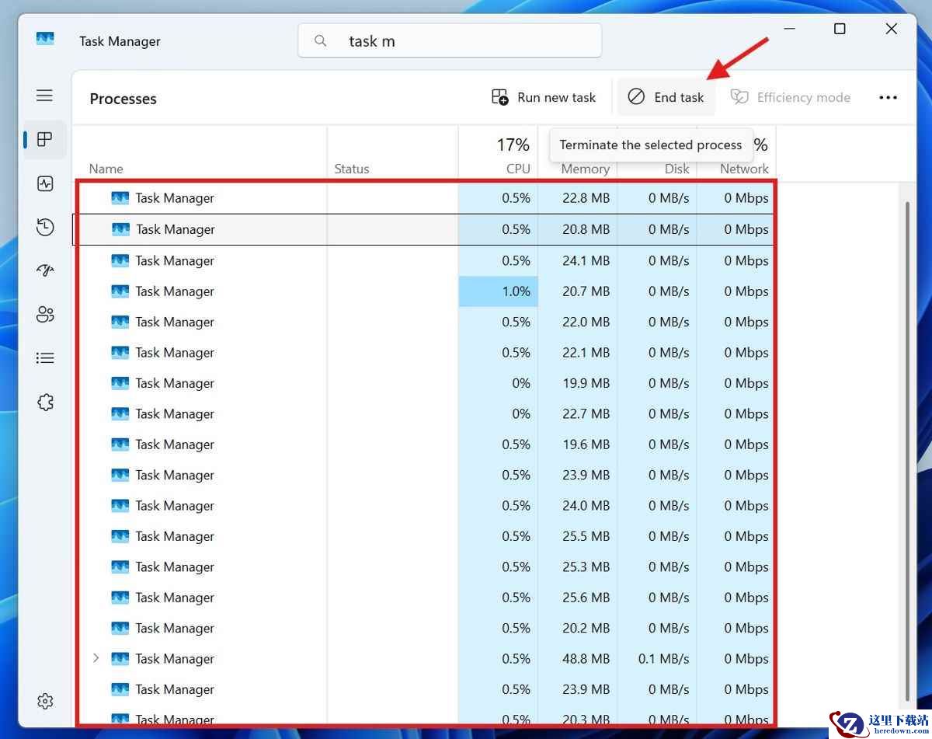Switch to the Performance page icon
Image resolution: width=932 pixels, height=739 pixels.
pos(45,184)
